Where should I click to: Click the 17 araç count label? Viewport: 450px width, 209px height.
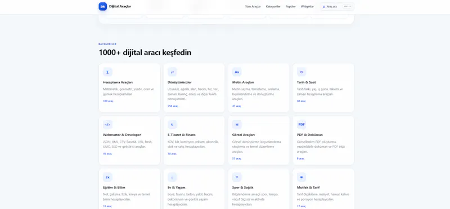pos(301,206)
